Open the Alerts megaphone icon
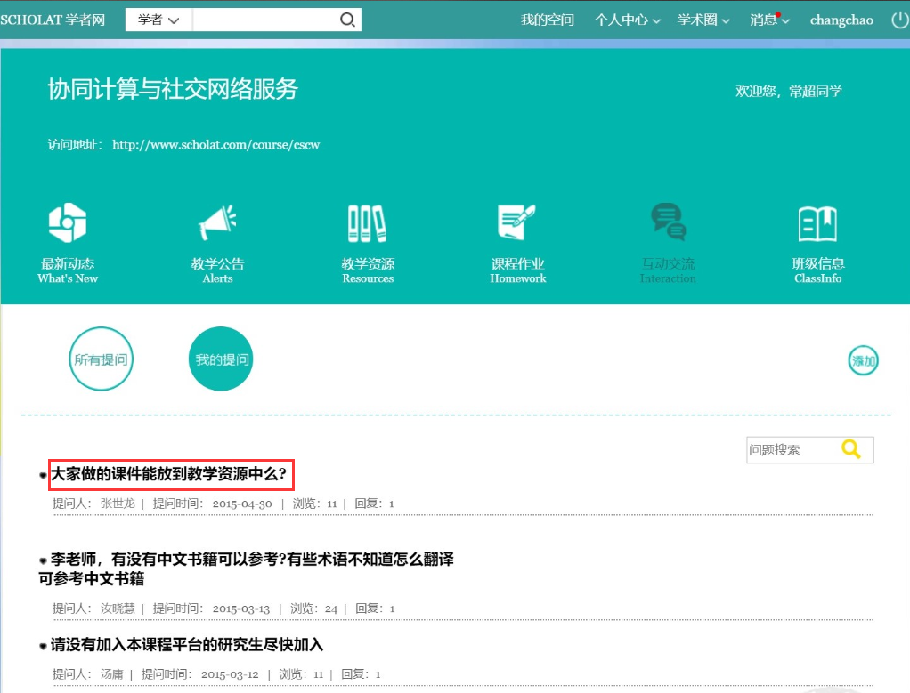Image resolution: width=910 pixels, height=693 pixels. coord(217,223)
